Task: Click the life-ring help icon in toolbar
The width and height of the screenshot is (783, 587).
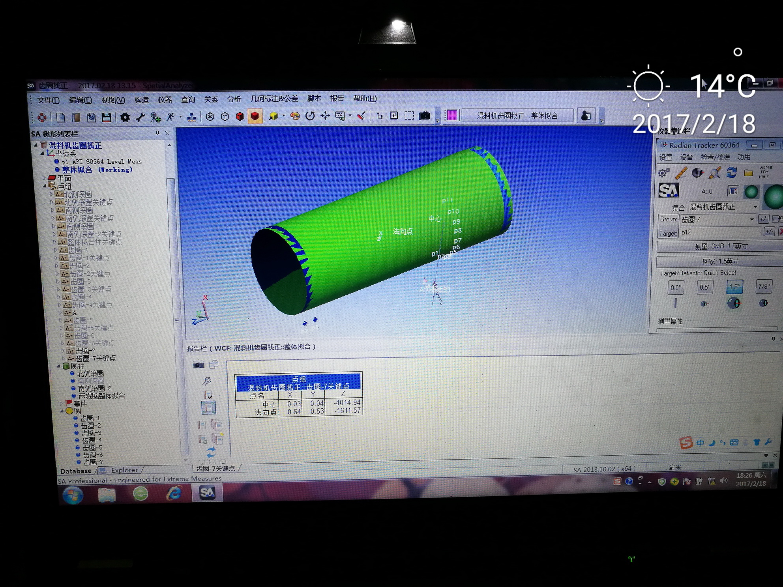Action: click(41, 117)
